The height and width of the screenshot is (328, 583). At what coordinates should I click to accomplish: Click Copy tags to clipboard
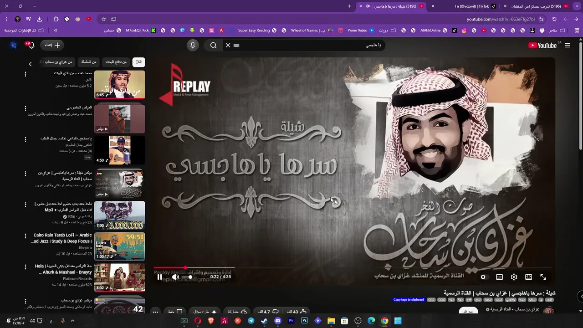(x=409, y=300)
